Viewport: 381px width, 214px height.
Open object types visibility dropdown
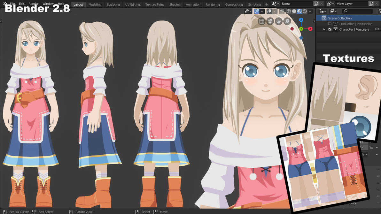pyautogui.click(x=248, y=11)
